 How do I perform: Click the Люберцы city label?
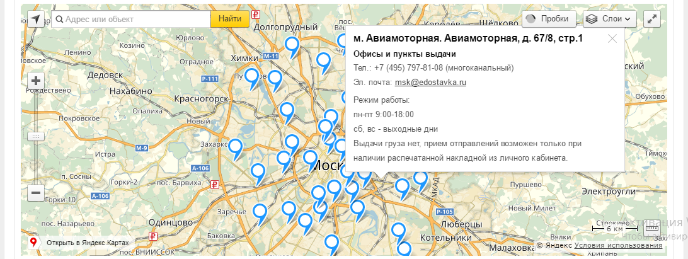tap(461, 224)
